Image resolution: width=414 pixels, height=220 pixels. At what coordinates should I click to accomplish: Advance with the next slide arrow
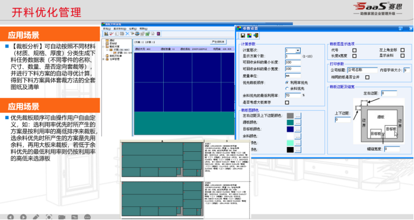(x=23, y=217)
